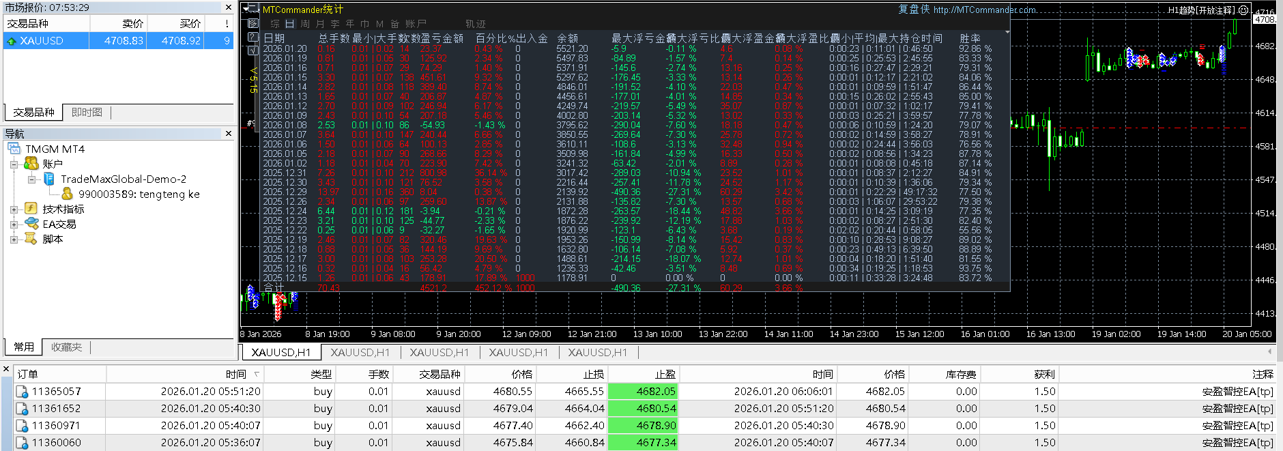Open the http://MTCommander.com link
The image size is (1283, 451).
point(984,10)
